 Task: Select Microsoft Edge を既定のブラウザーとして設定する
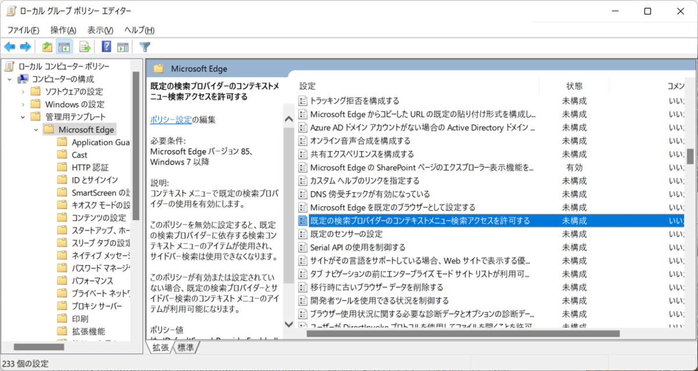393,207
